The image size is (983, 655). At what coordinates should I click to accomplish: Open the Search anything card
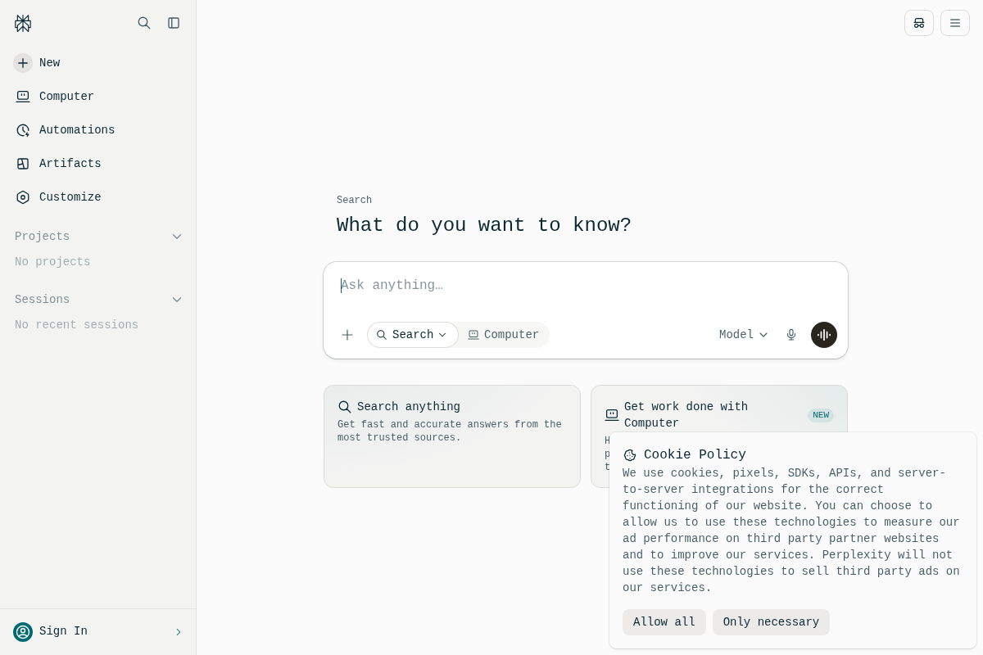[452, 436]
